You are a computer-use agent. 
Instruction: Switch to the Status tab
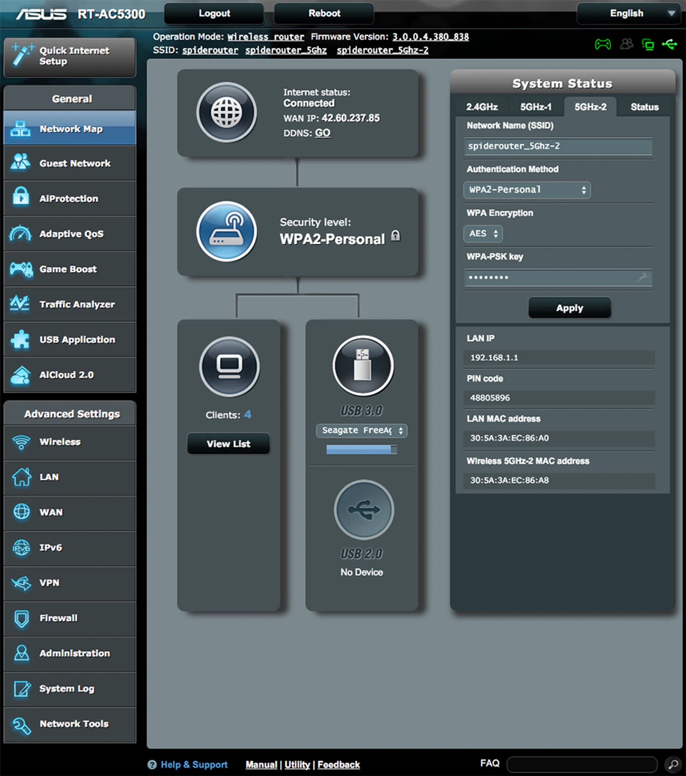coord(644,107)
